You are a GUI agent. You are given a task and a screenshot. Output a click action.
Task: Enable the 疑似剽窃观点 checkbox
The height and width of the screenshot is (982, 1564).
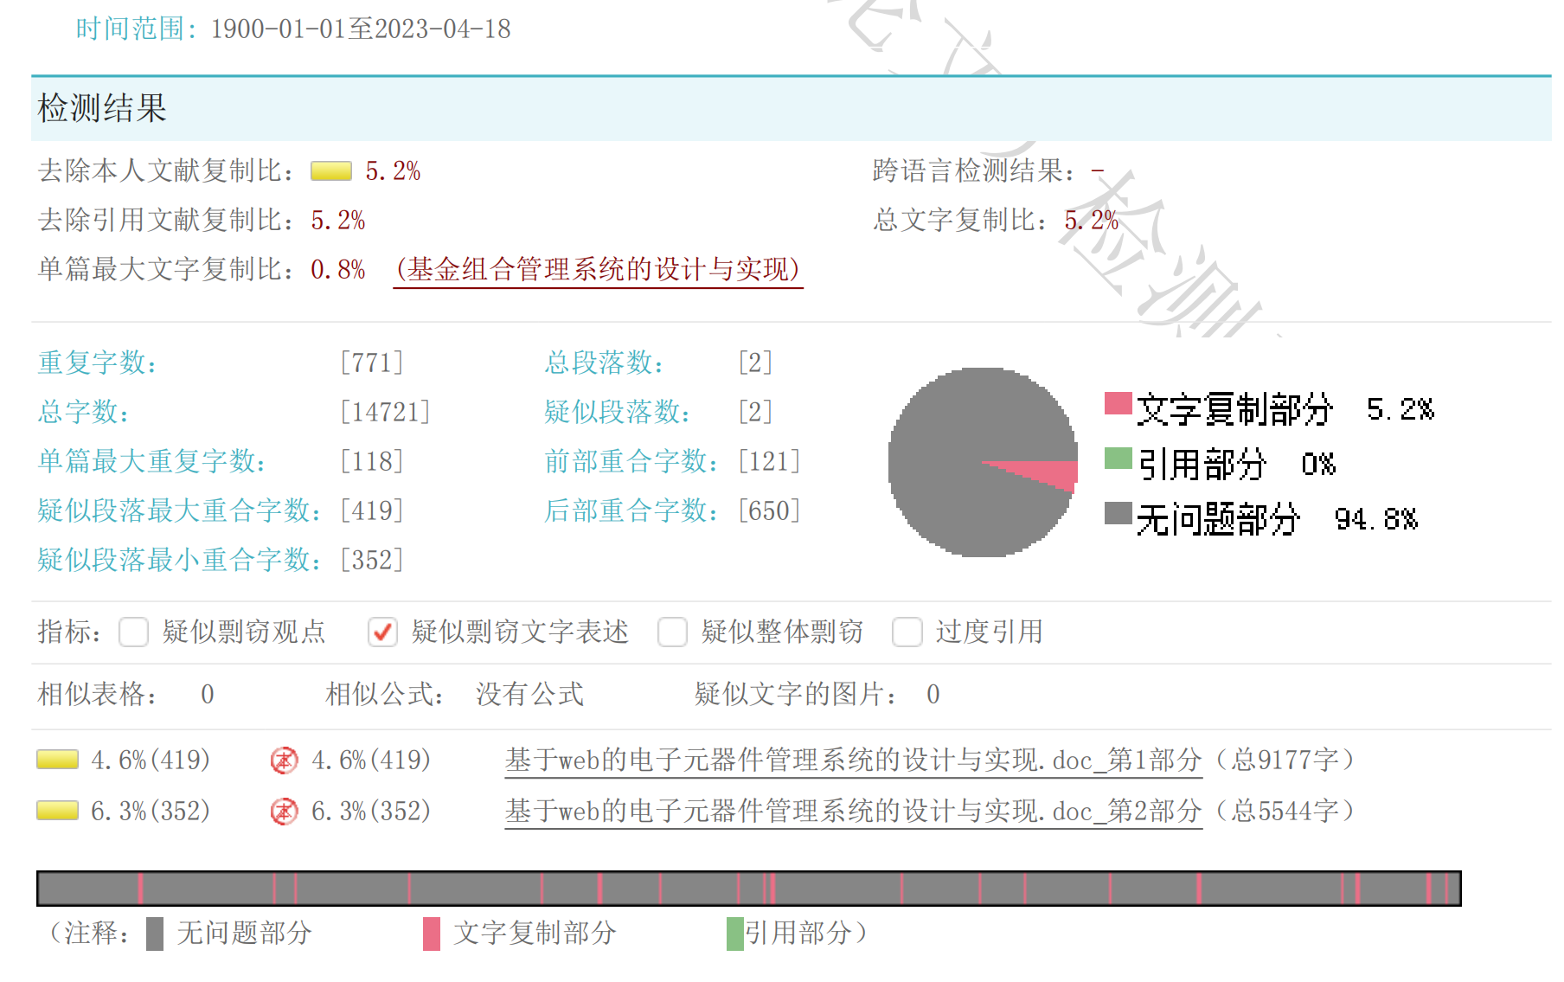coord(133,632)
